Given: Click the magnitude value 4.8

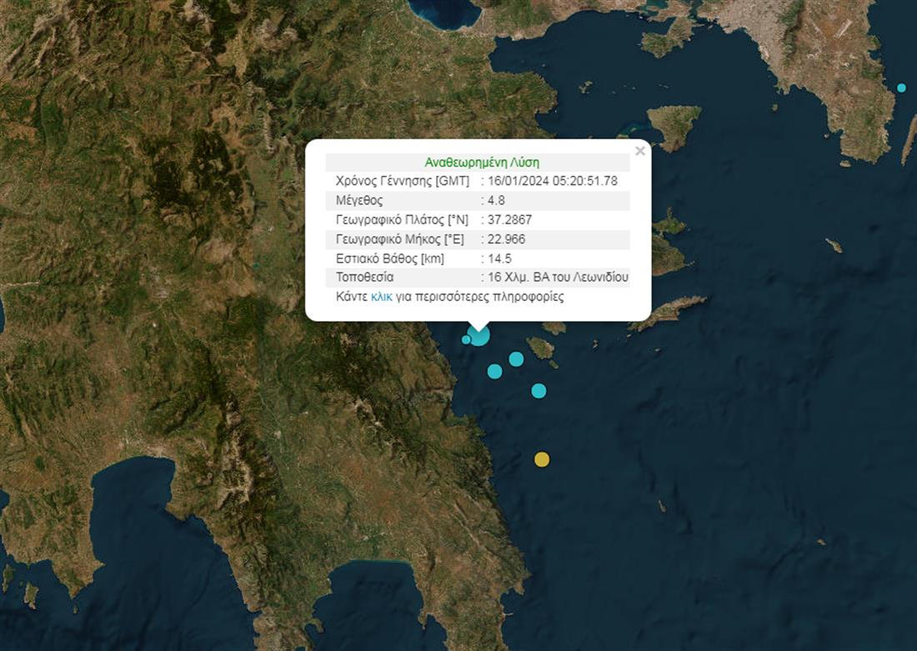Looking at the screenshot, I should pos(497,200).
